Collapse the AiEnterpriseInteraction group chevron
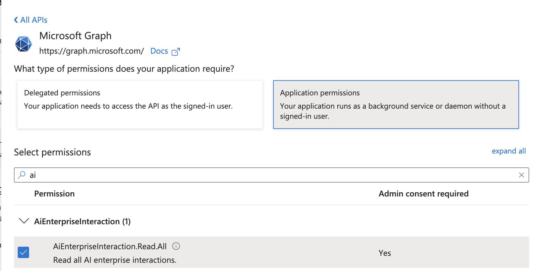Viewport: 538px width, 271px height. point(24,221)
